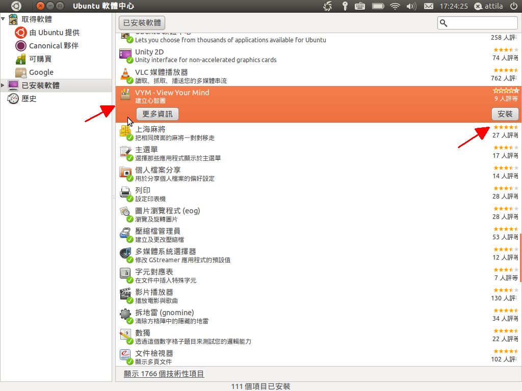
Task: Click the 上海麻將 mahjong icon
Action: 125,132
